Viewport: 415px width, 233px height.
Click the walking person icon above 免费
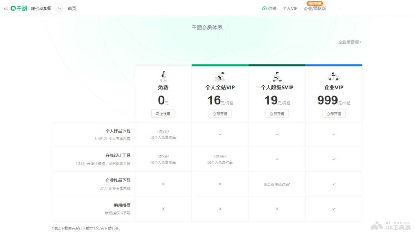click(163, 76)
